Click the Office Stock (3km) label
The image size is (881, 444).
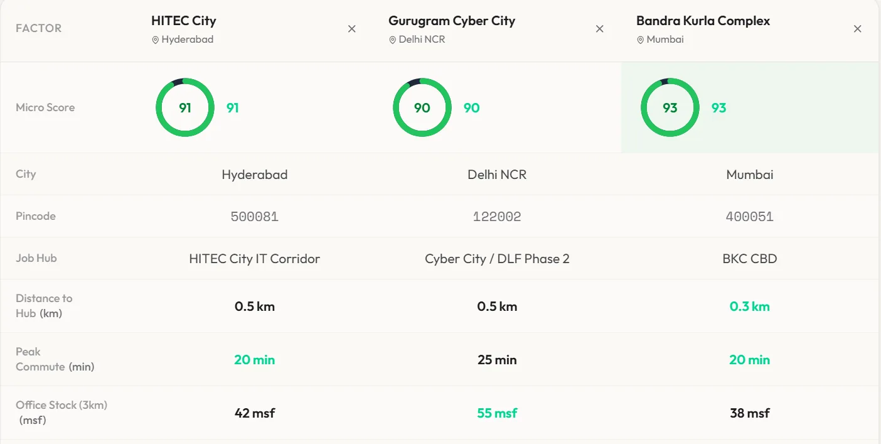(61, 413)
